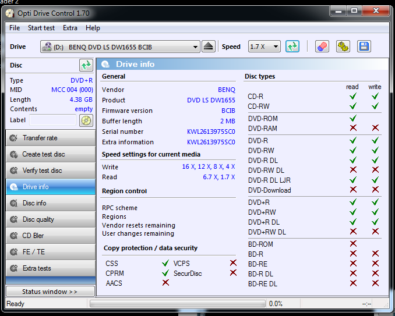The image size is (395, 316).
Task: Click the serial number value KWL2613975SC0
Action: tap(211, 132)
